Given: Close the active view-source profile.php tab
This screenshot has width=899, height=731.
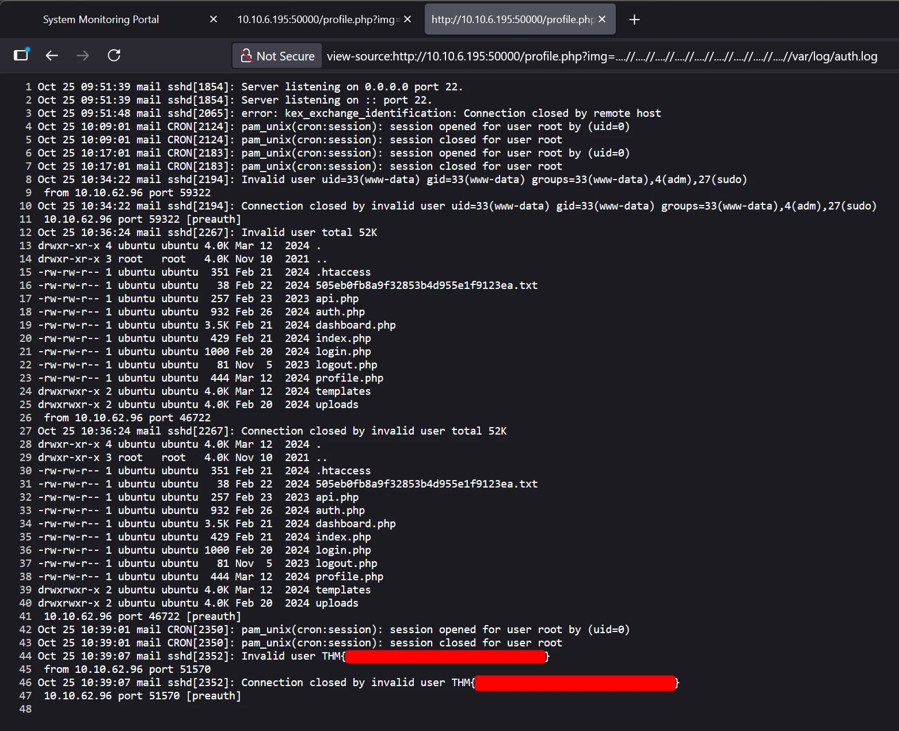Looking at the screenshot, I should click(x=602, y=20).
